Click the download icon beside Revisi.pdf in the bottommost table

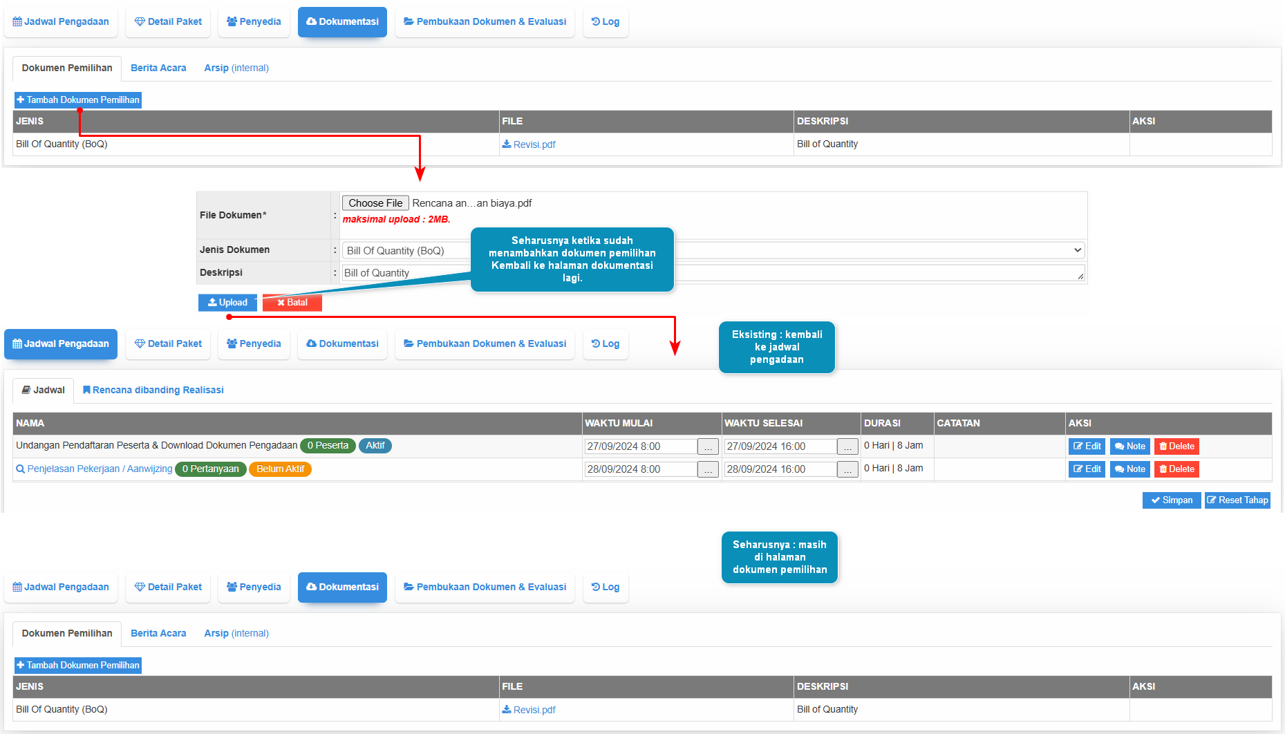pyautogui.click(x=507, y=709)
